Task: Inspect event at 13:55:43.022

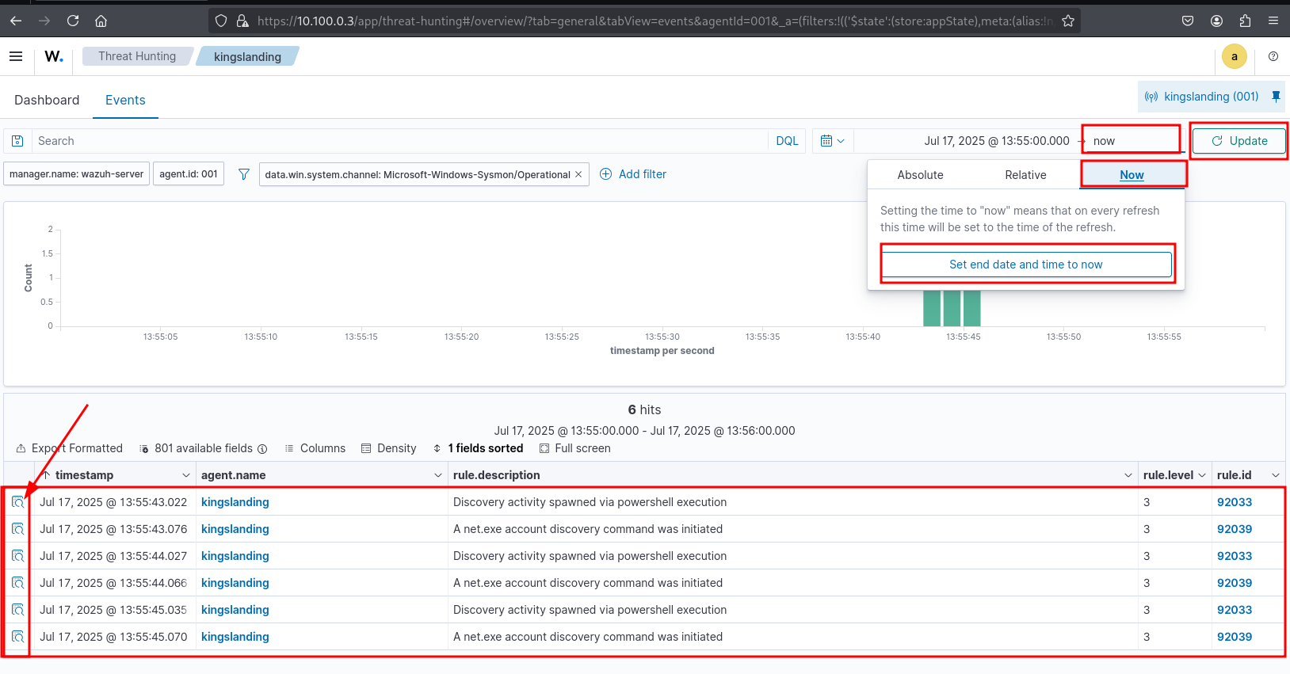Action: [x=17, y=502]
